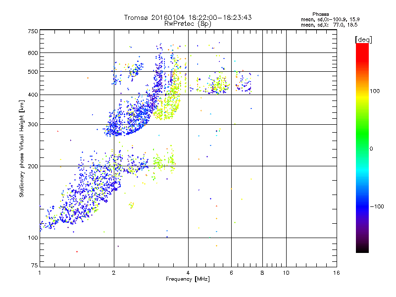
Task: Click the x-axis label 'Frequency [MHz]'
Action: [188, 279]
